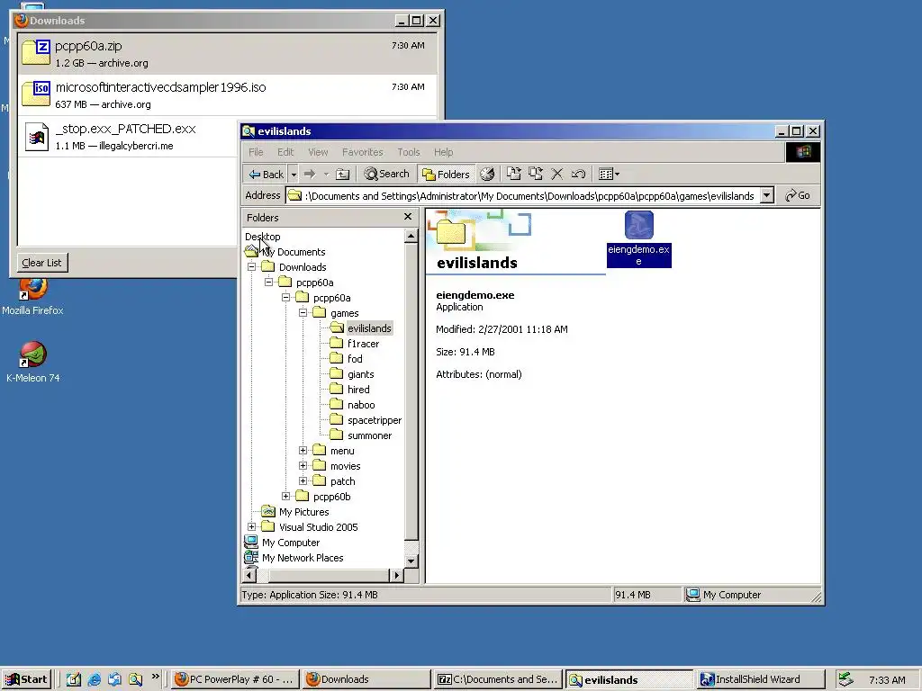
Task: Click the Outlook Express quick launch icon
Action: point(114,679)
